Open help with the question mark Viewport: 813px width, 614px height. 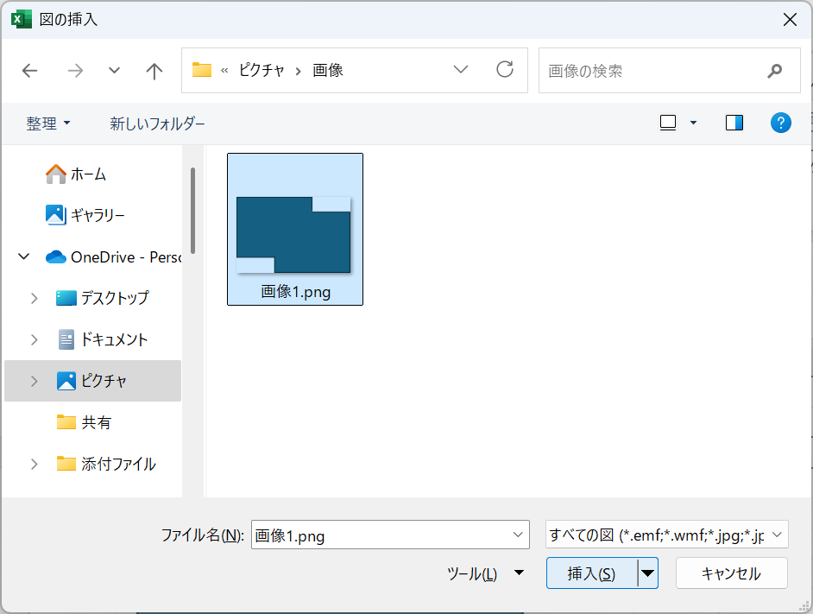coord(780,123)
